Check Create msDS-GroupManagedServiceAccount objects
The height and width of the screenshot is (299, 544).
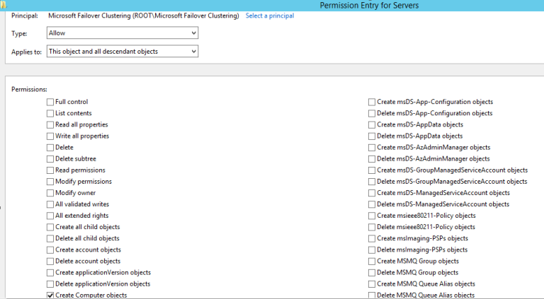pos(372,170)
